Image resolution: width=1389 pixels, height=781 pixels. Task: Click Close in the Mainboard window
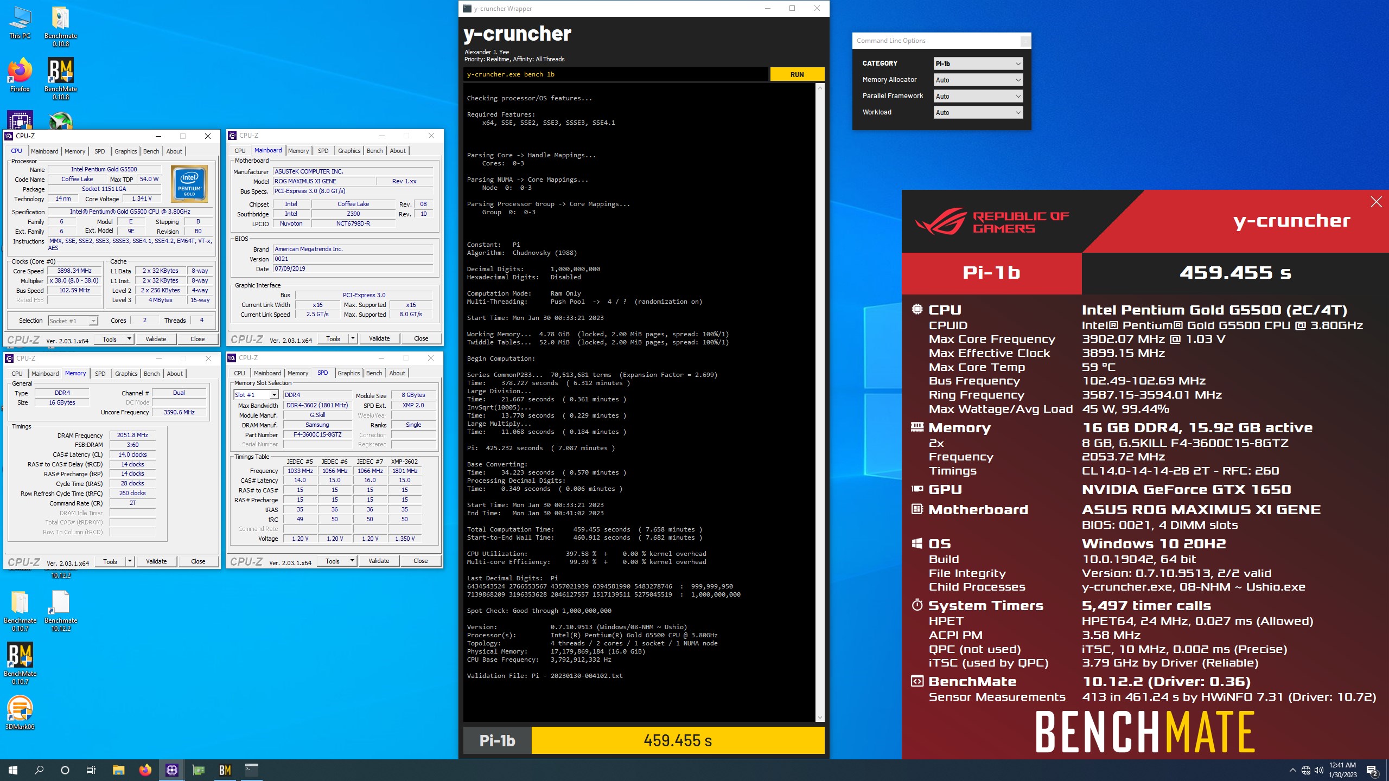pyautogui.click(x=421, y=338)
